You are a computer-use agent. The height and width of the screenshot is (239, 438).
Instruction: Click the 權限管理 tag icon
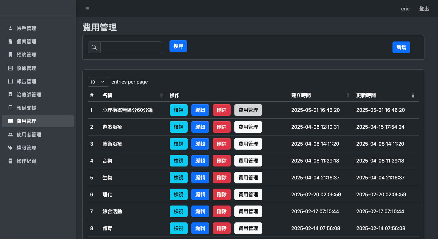10,147
